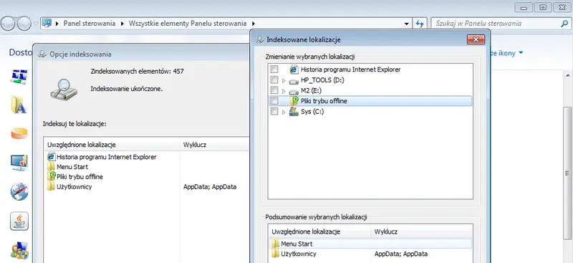Expand the HP_TOOLS (D:) tree node
573x263 pixels.
tap(284, 80)
